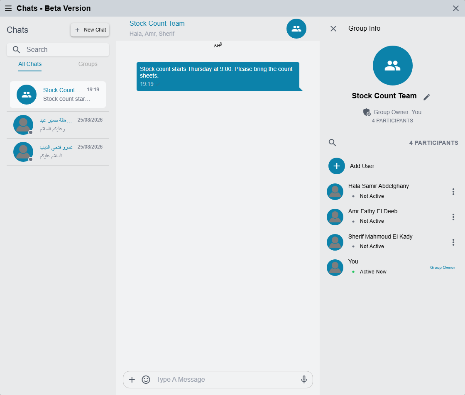Click the Group Info panel title

pos(364,29)
